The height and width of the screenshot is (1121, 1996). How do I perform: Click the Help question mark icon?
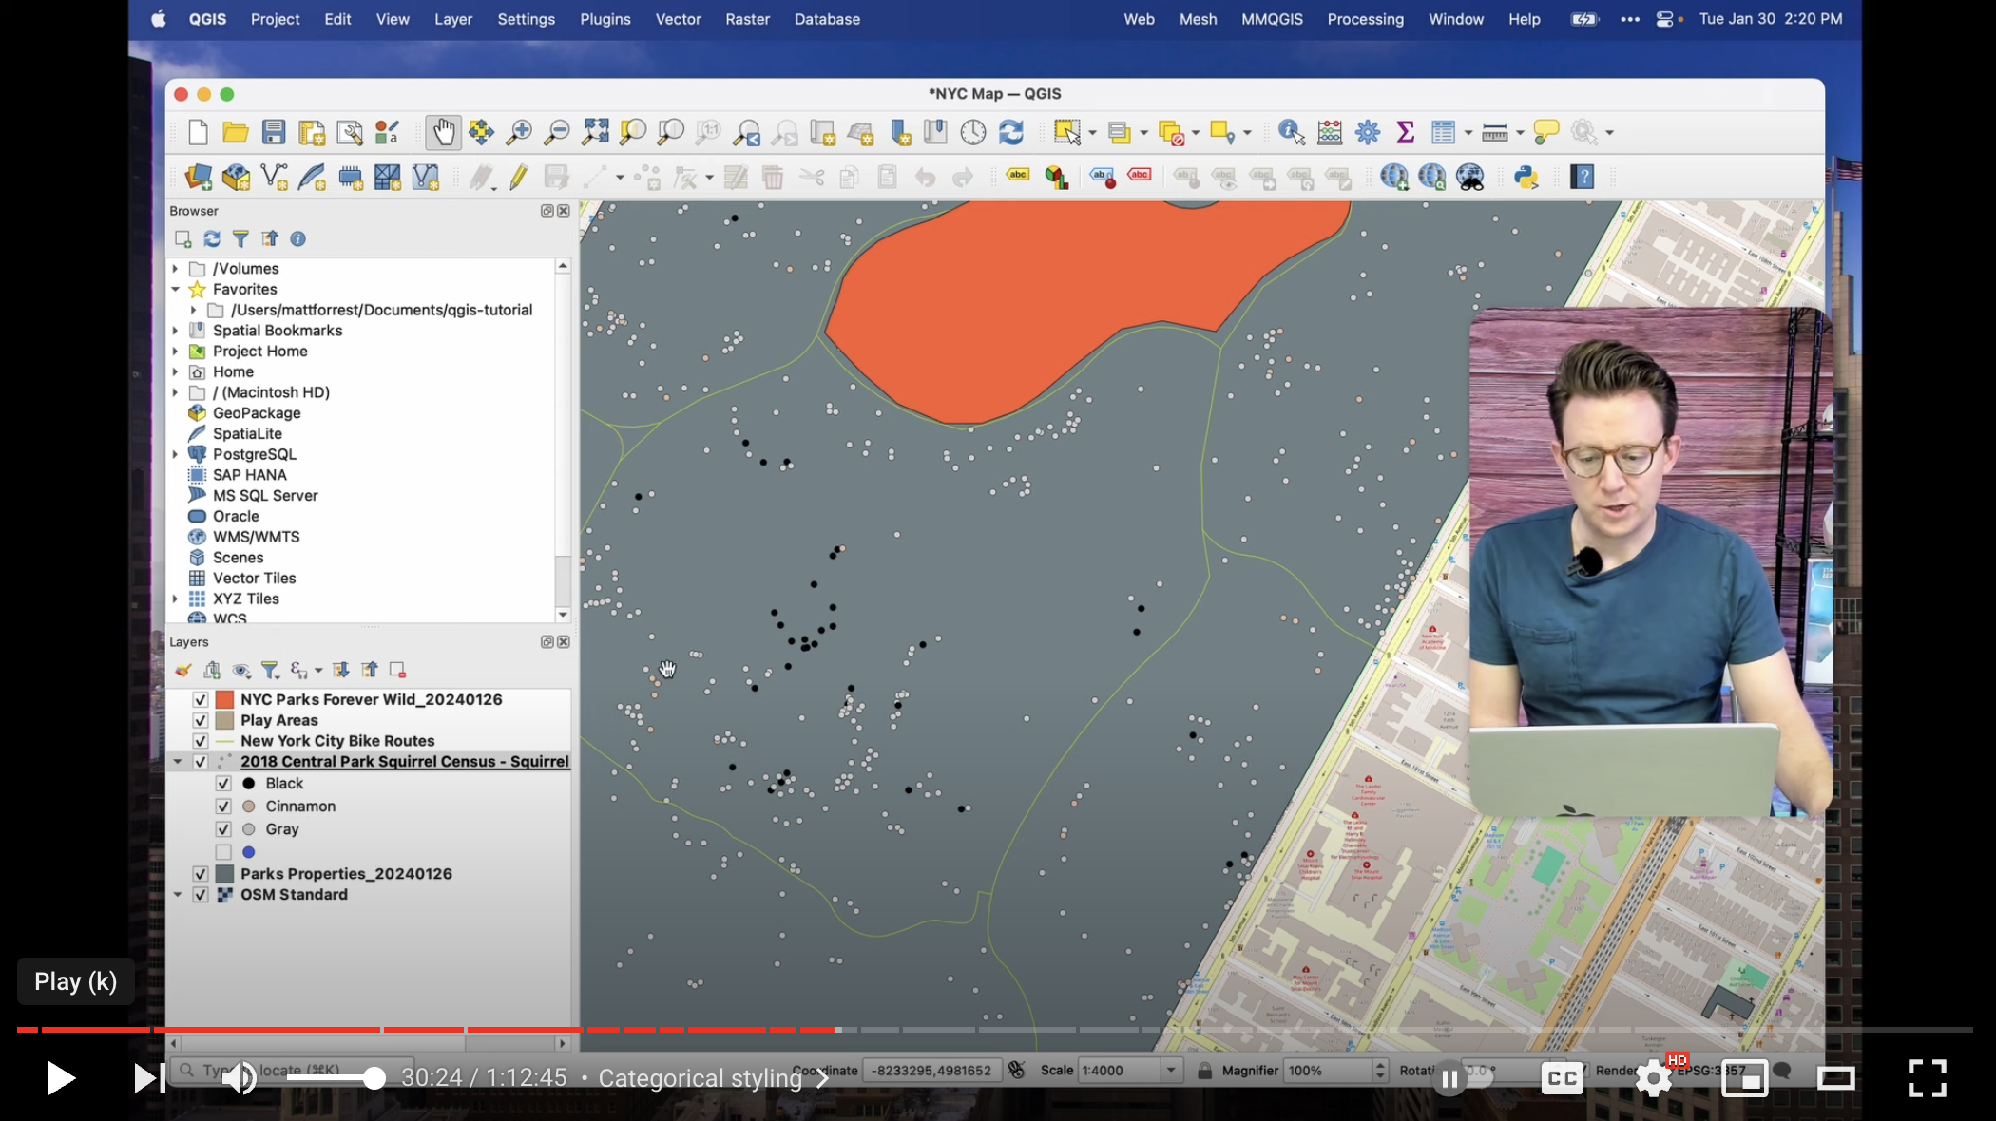1583,177
